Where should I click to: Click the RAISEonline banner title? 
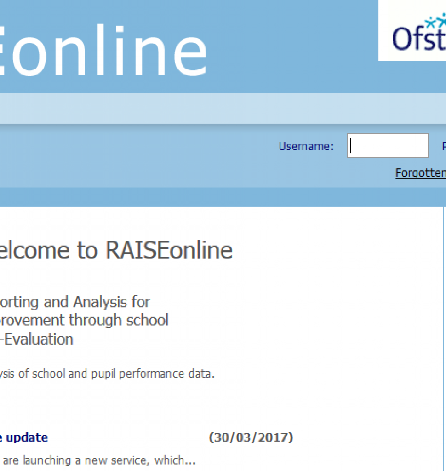[x=103, y=51]
